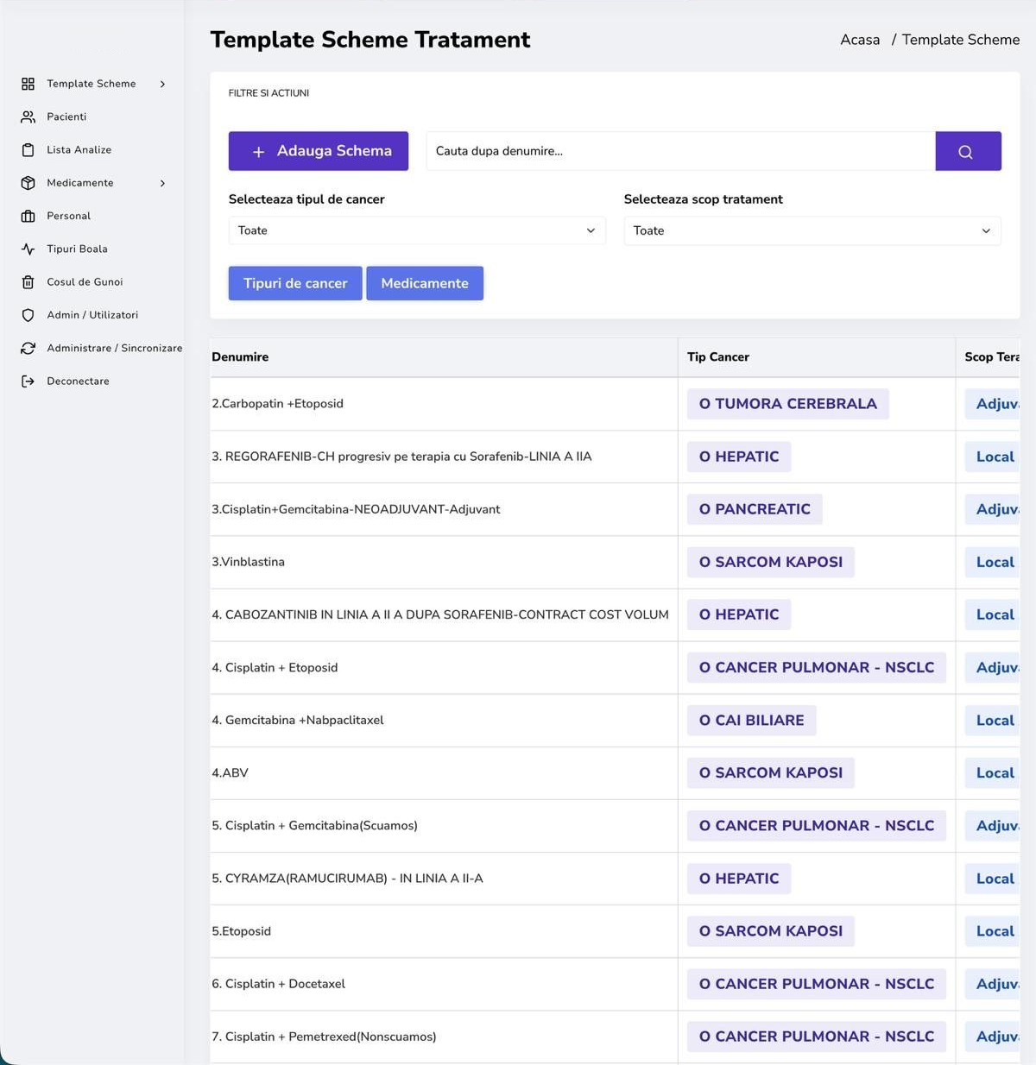Click 6. Cisplatin + Docetaxel entry

[x=278, y=984]
